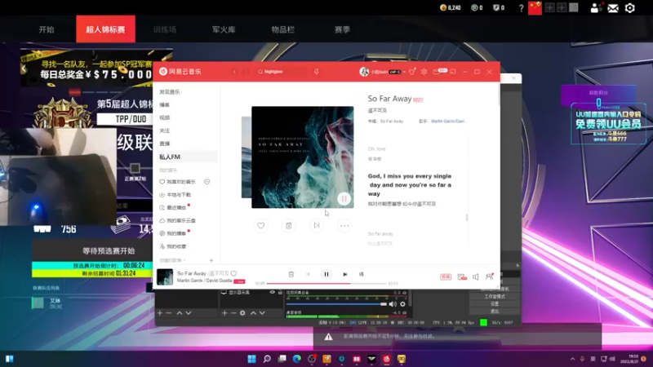Click the lyrics panel scrollbar
The height and width of the screenshot is (367, 653).
coord(466,217)
